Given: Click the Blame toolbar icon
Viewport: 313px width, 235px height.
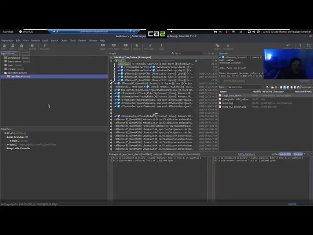Looking at the screenshot, I should pos(218,46).
